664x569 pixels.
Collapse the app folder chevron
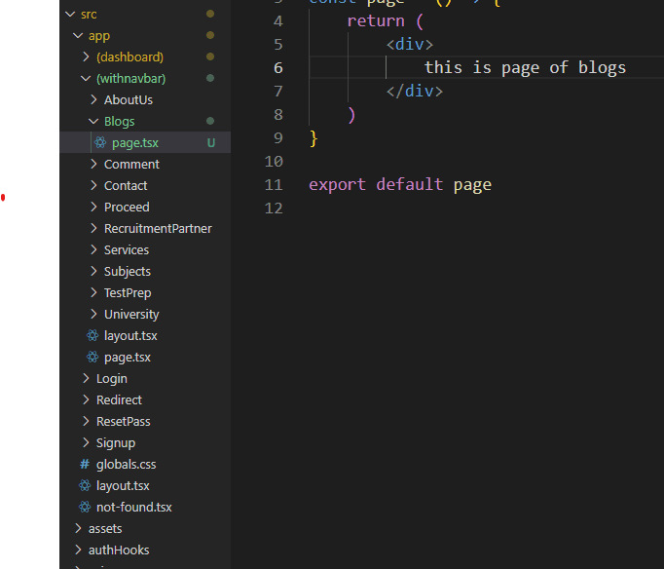click(78, 36)
